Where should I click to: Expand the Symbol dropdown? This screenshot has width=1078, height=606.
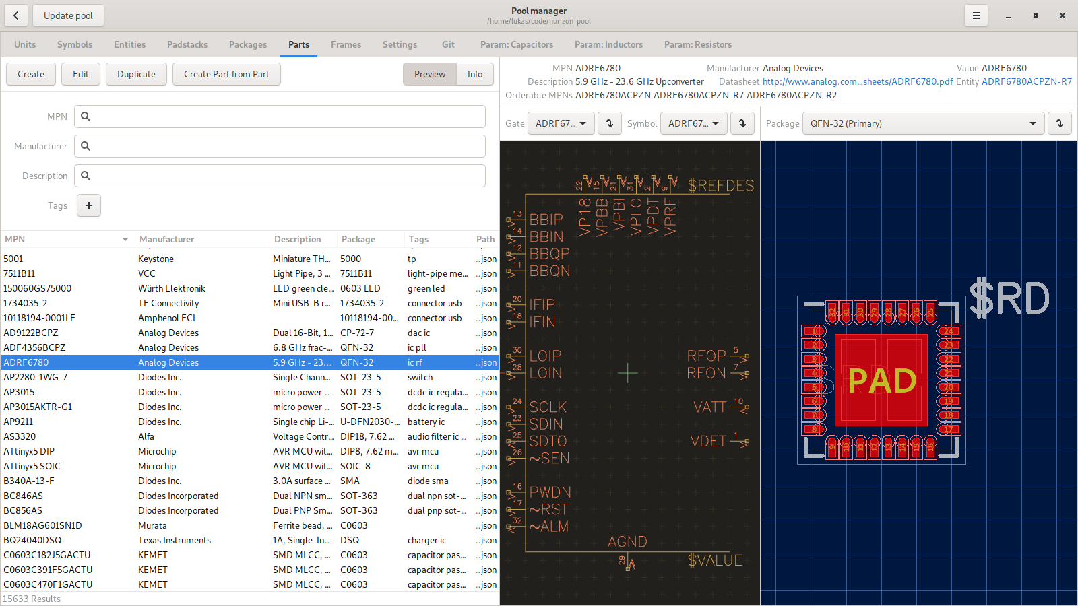click(x=693, y=123)
